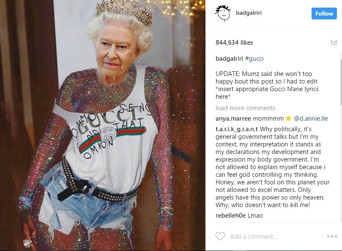Open the @d.annie.lle mention
The height and width of the screenshot is (251, 342).
click(x=311, y=119)
